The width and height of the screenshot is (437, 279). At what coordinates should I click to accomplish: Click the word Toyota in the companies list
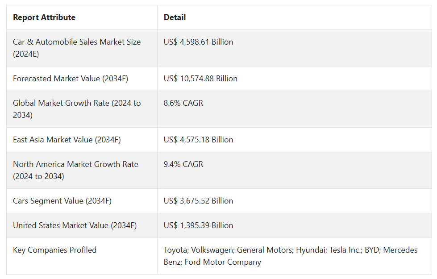(175, 250)
